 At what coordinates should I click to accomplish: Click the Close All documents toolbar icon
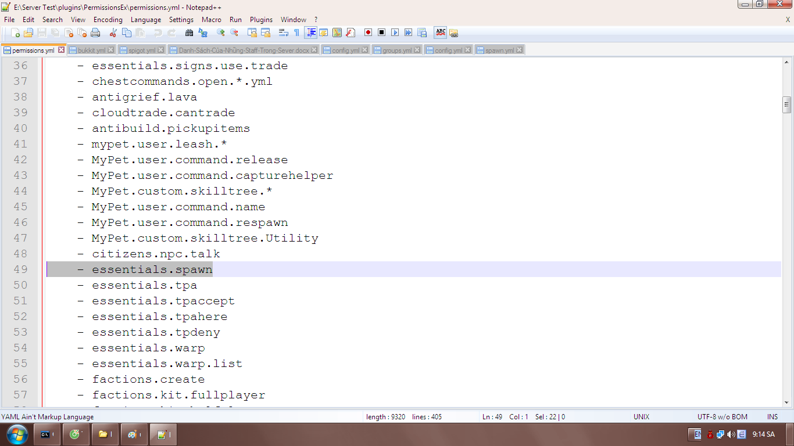pyautogui.click(x=83, y=33)
